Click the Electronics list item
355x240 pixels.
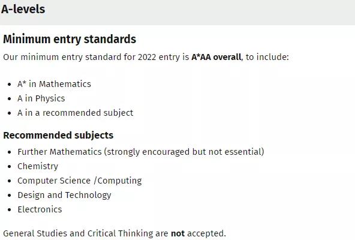[40, 209]
